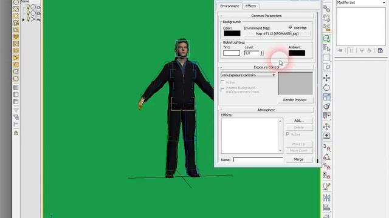The image size is (389, 218).
Task: Uncheck the Use Map checkbox
Action: coord(291,27)
